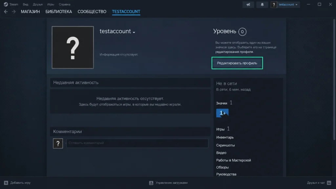Open the Обзоры link
Viewport: 336px width, 189px height.
222,167
